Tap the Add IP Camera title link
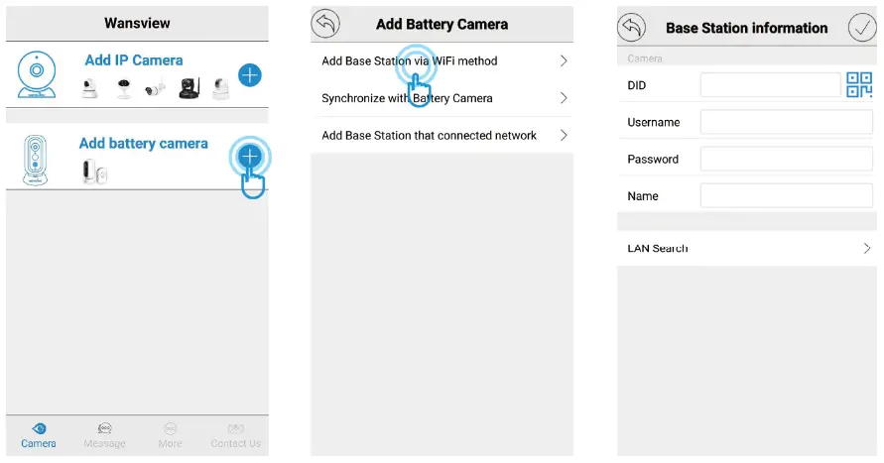 pos(134,59)
